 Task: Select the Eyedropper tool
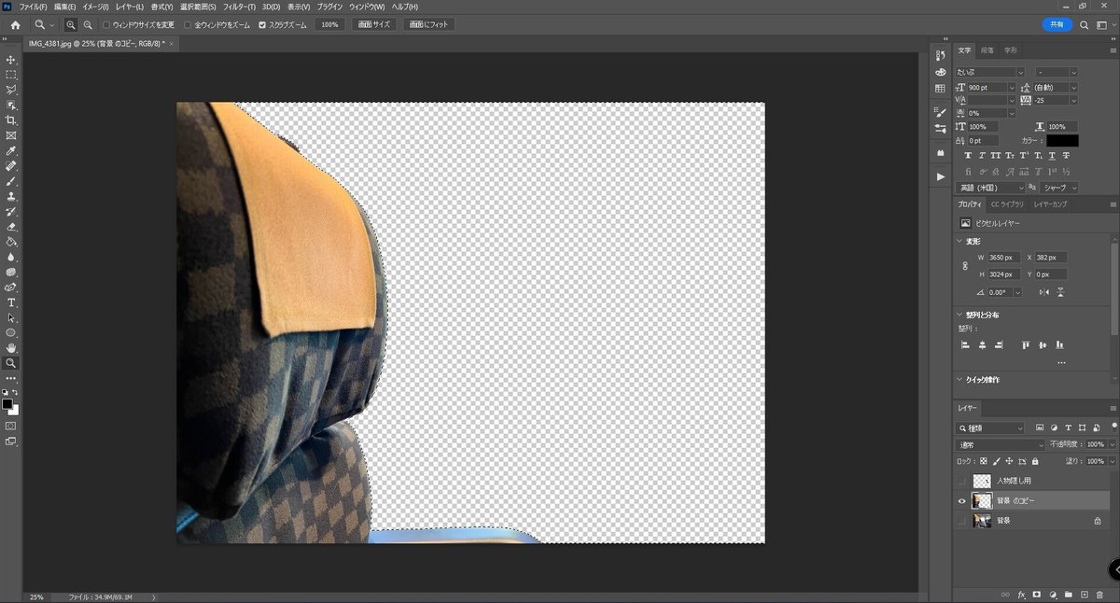coord(11,150)
